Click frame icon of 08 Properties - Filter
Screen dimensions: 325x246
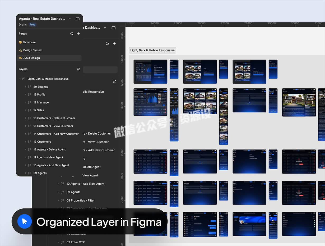(62, 201)
